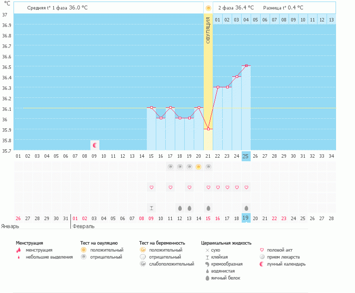Click egg white fluid icon on cycle day 19

point(190,208)
